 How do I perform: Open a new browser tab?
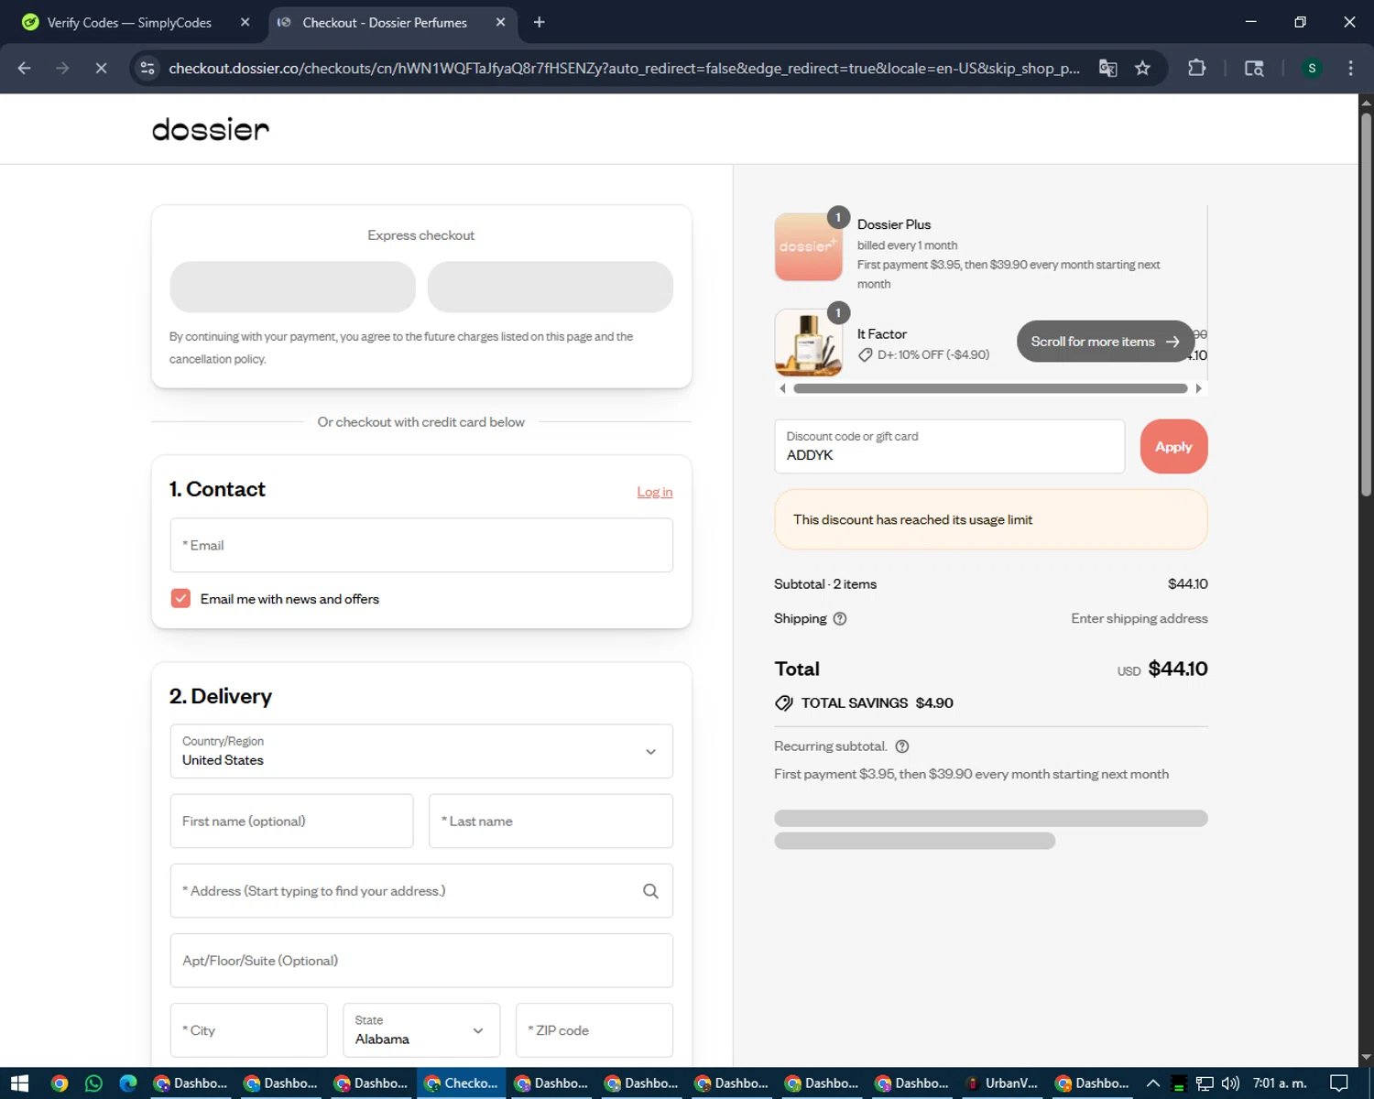click(x=539, y=22)
